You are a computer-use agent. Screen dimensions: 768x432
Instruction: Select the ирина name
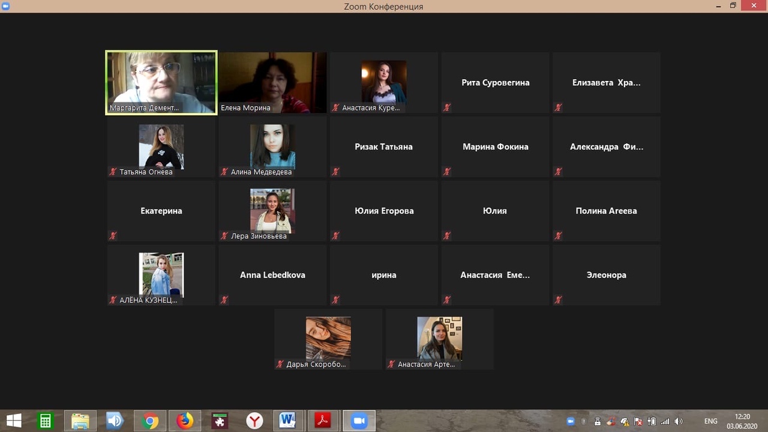[x=384, y=275]
